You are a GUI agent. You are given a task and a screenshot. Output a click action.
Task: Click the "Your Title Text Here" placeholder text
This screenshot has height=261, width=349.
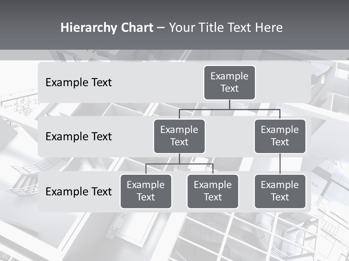tap(226, 28)
